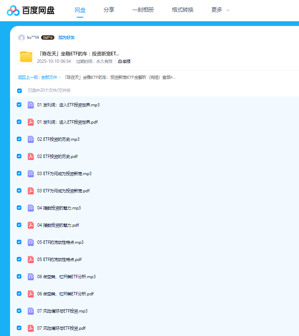Click audio icon for 02 ETF投资的历史.mp3
This screenshot has height=336, width=299.
31,139
